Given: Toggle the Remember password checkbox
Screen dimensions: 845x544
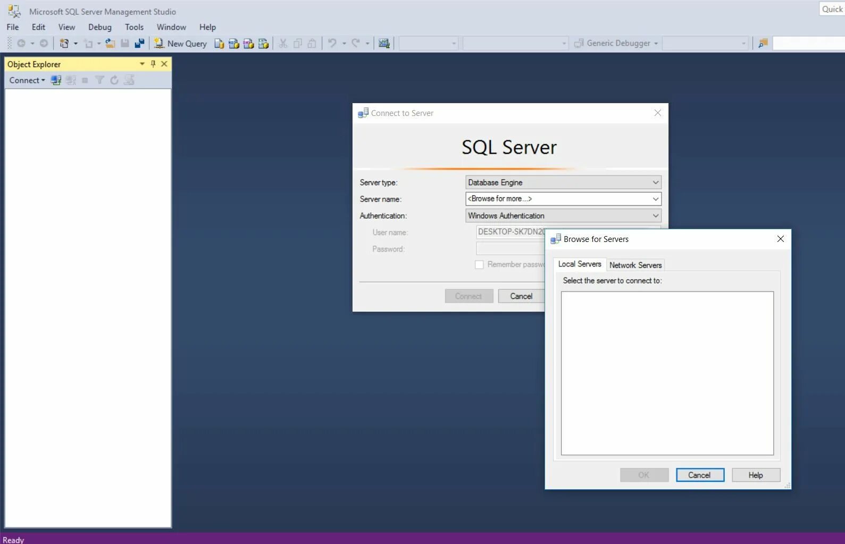Looking at the screenshot, I should point(479,265).
